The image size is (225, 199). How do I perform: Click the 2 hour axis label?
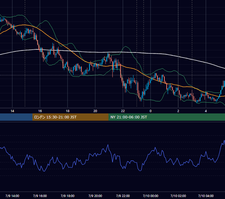click(178, 111)
